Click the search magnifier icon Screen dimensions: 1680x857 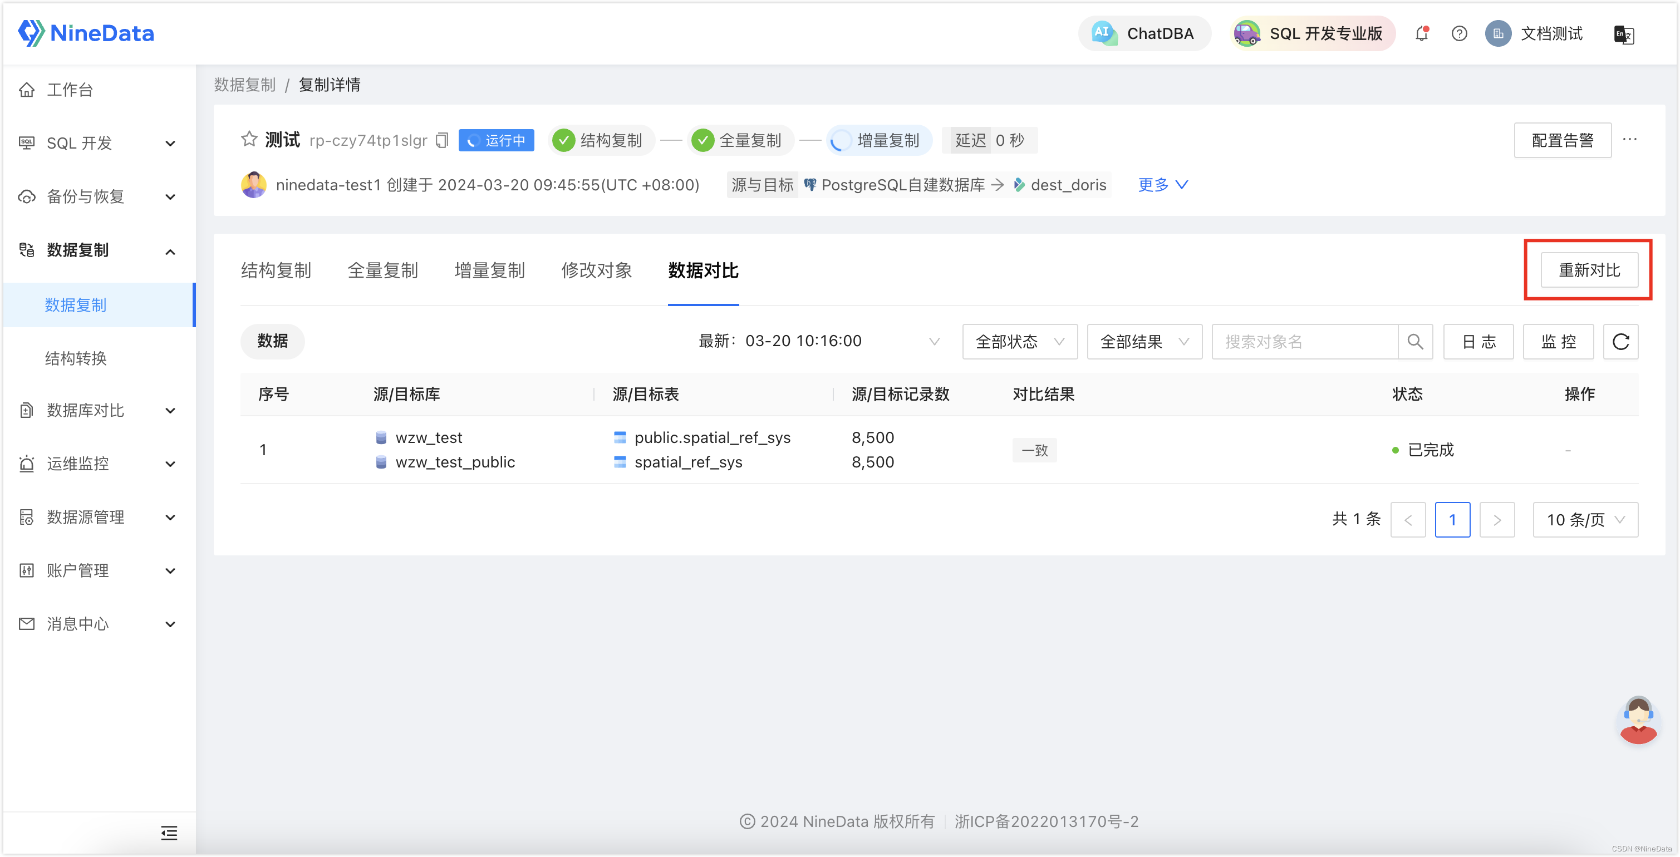click(x=1415, y=341)
